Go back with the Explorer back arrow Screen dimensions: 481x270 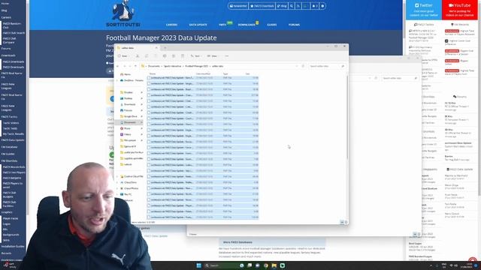pyautogui.click(x=118, y=66)
